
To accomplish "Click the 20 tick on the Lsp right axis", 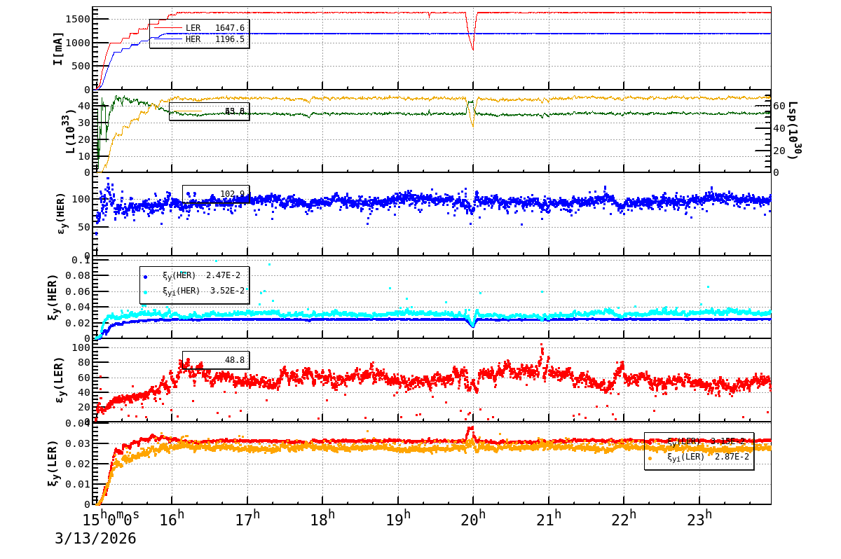I will pyautogui.click(x=780, y=151).
